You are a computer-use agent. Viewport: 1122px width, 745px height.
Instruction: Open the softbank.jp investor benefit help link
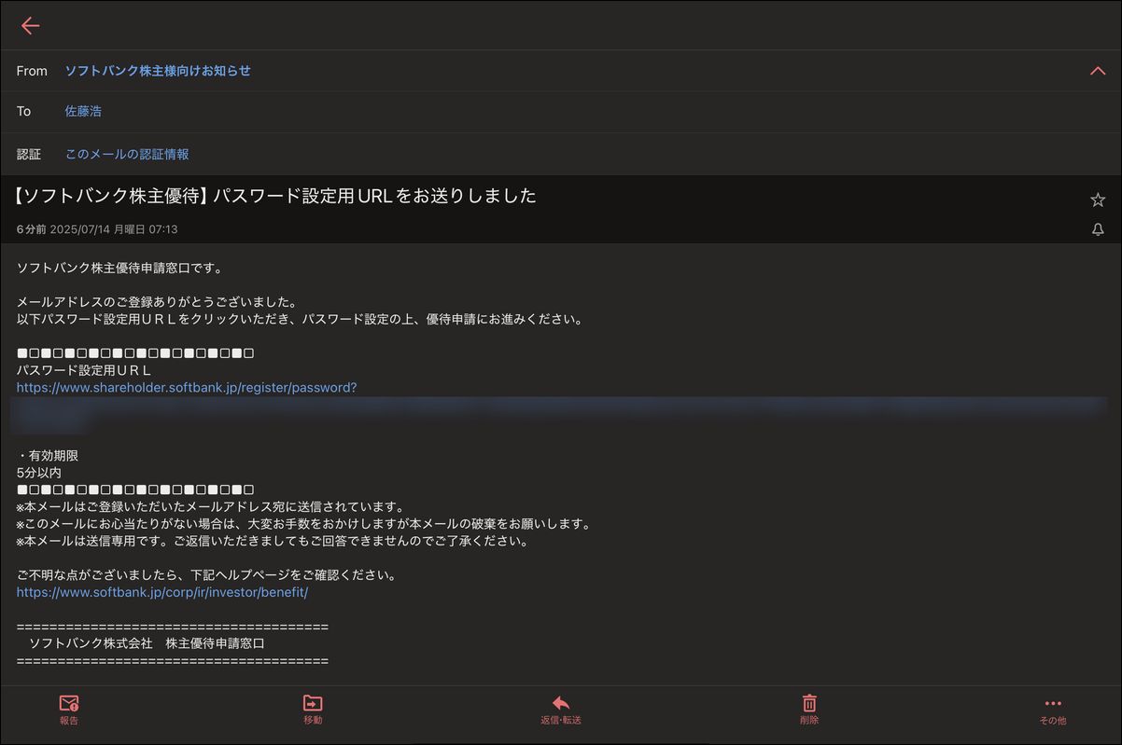(x=162, y=592)
